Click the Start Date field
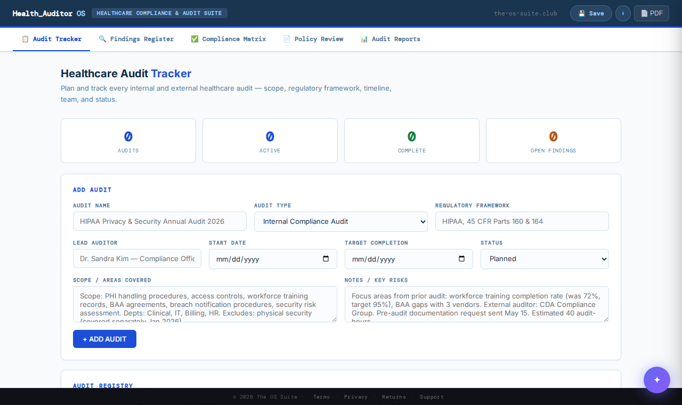Screen dimensions: 682x405 [273, 259]
